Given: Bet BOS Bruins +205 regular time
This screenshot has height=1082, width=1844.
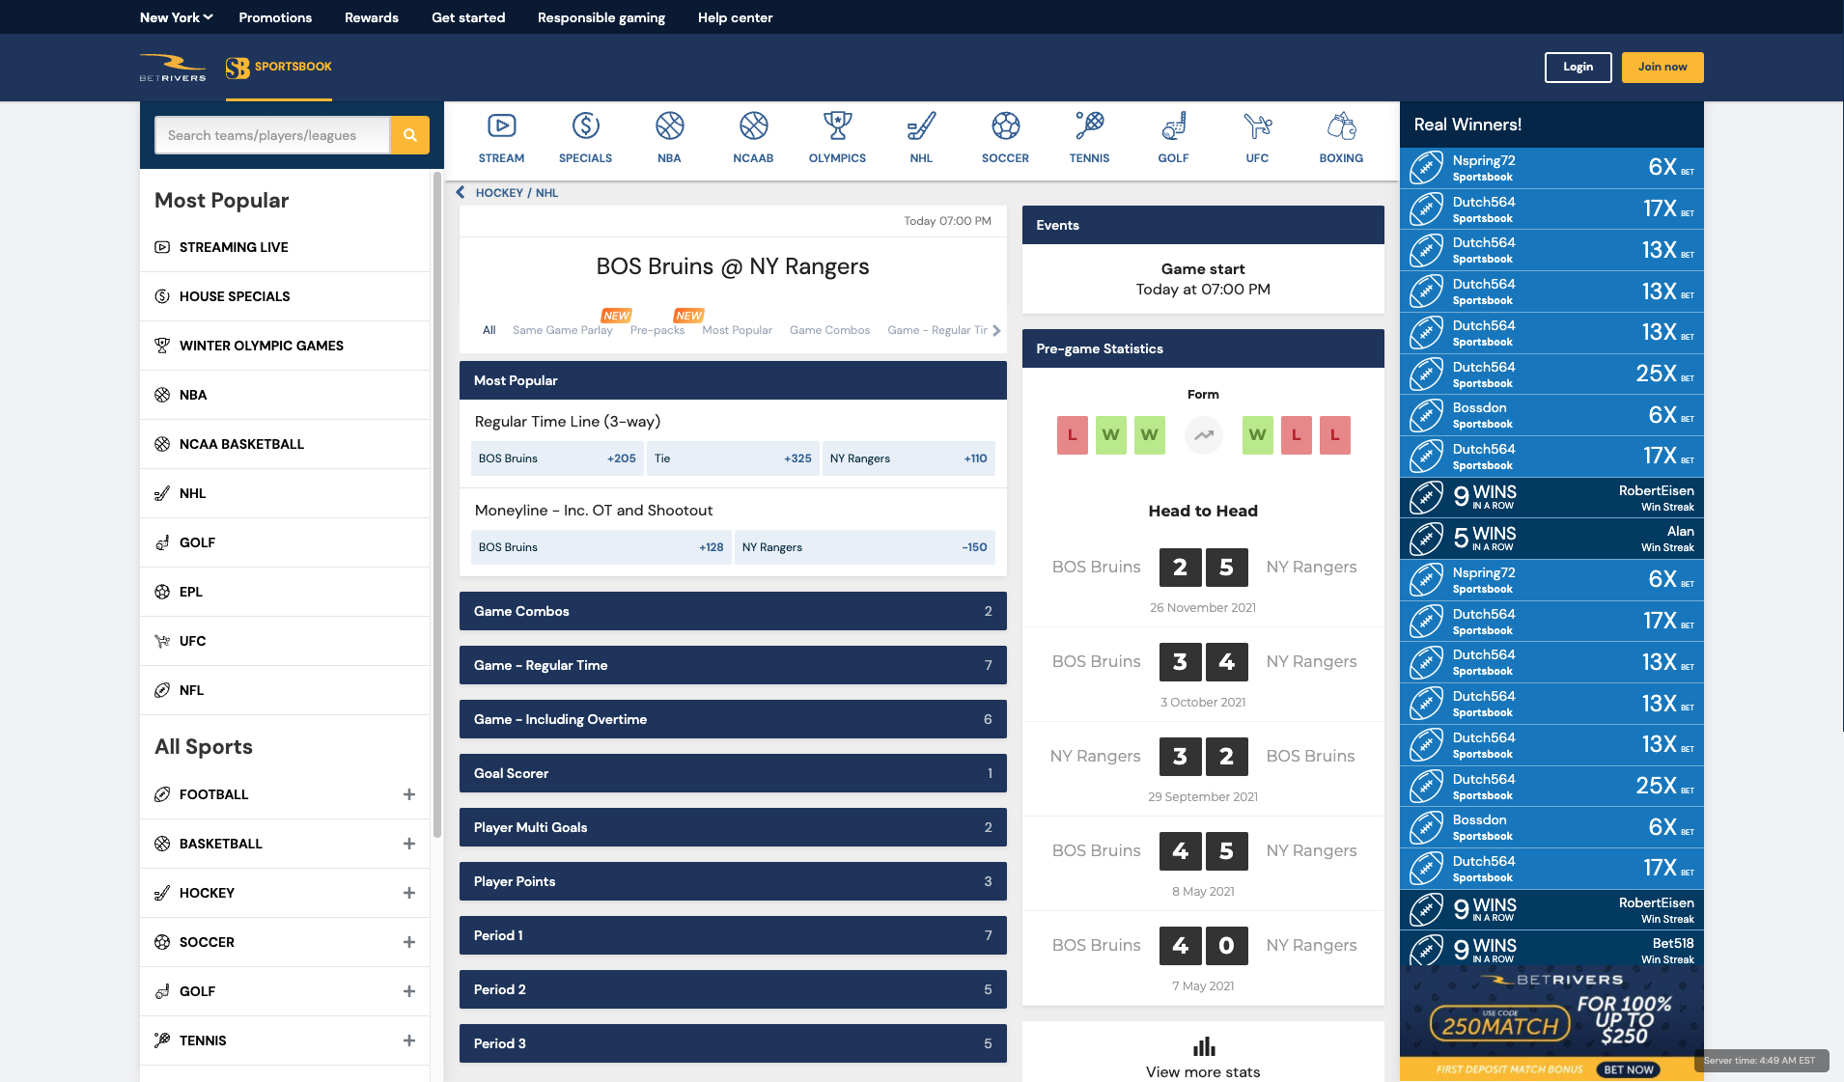Looking at the screenshot, I should pyautogui.click(x=557, y=458).
